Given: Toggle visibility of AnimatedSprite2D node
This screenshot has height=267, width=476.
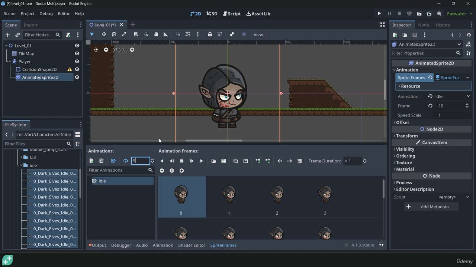Looking at the screenshot, I should tap(77, 78).
